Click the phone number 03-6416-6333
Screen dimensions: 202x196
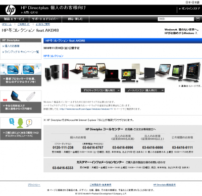[63, 168]
